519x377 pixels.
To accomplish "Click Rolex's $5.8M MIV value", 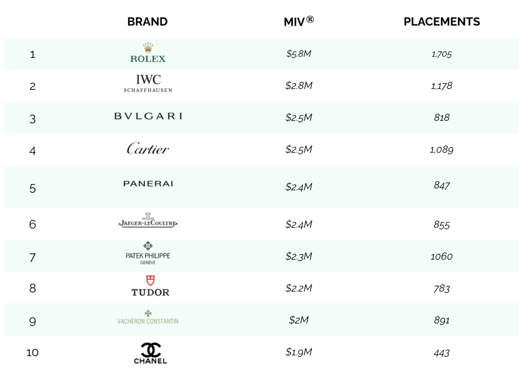I will coord(298,54).
